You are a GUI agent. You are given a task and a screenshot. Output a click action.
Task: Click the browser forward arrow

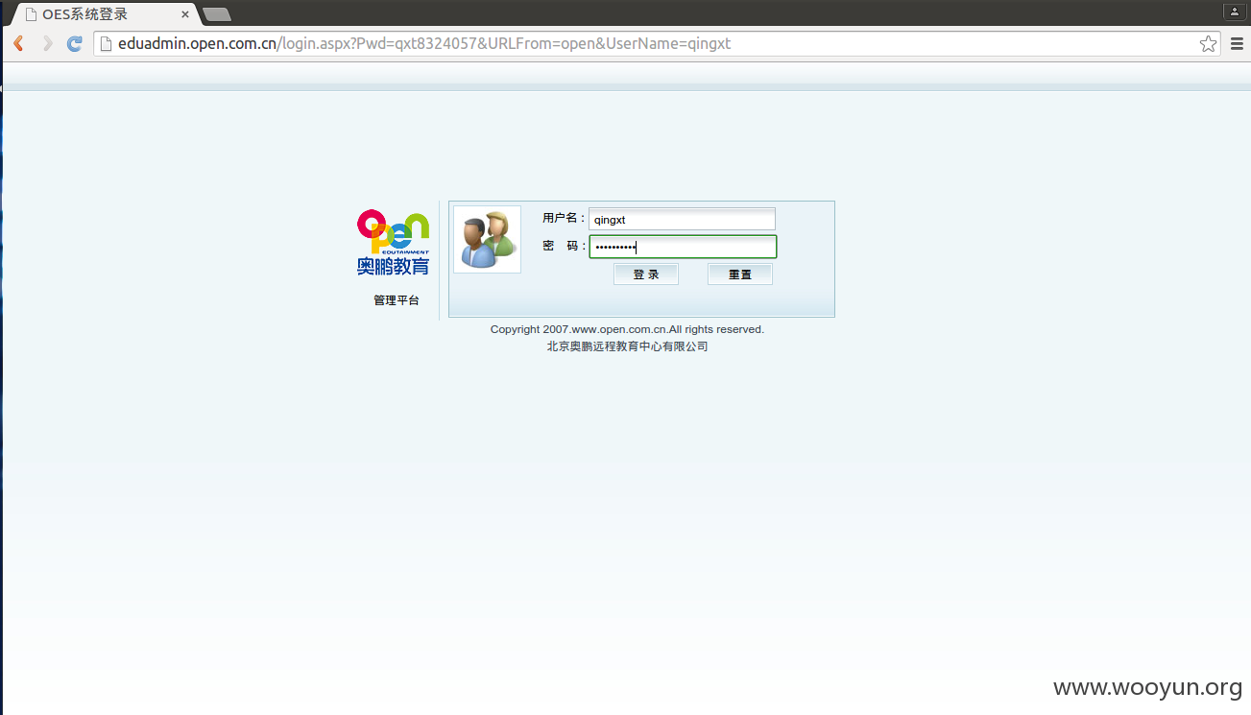click(47, 44)
